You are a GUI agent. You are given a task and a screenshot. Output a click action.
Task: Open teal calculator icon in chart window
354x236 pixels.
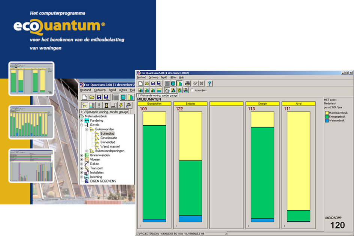(x=173, y=83)
